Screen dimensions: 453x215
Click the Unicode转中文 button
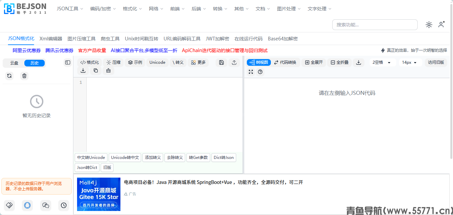point(125,158)
